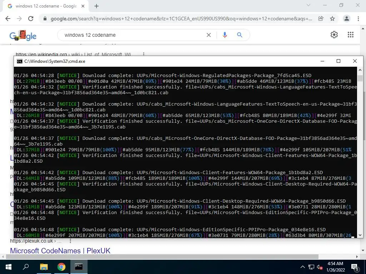Open options for the Wikipedia result
366x274 pixels.
pos(144,54)
